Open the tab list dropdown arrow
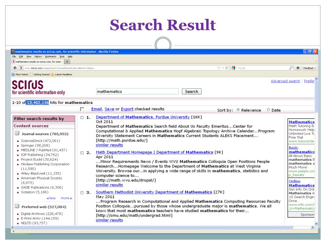The image size is (326, 245). pos(316,62)
